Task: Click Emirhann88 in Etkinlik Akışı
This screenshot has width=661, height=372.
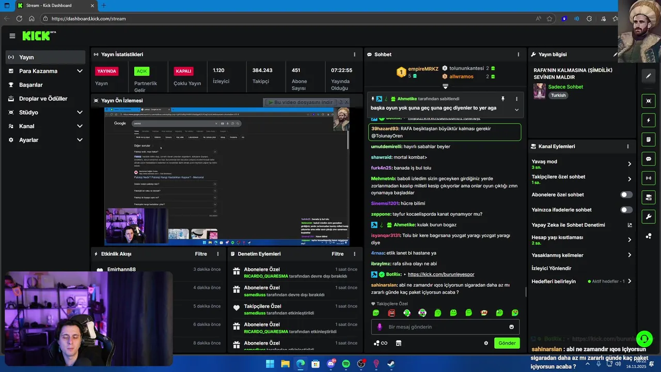Action: 121,269
